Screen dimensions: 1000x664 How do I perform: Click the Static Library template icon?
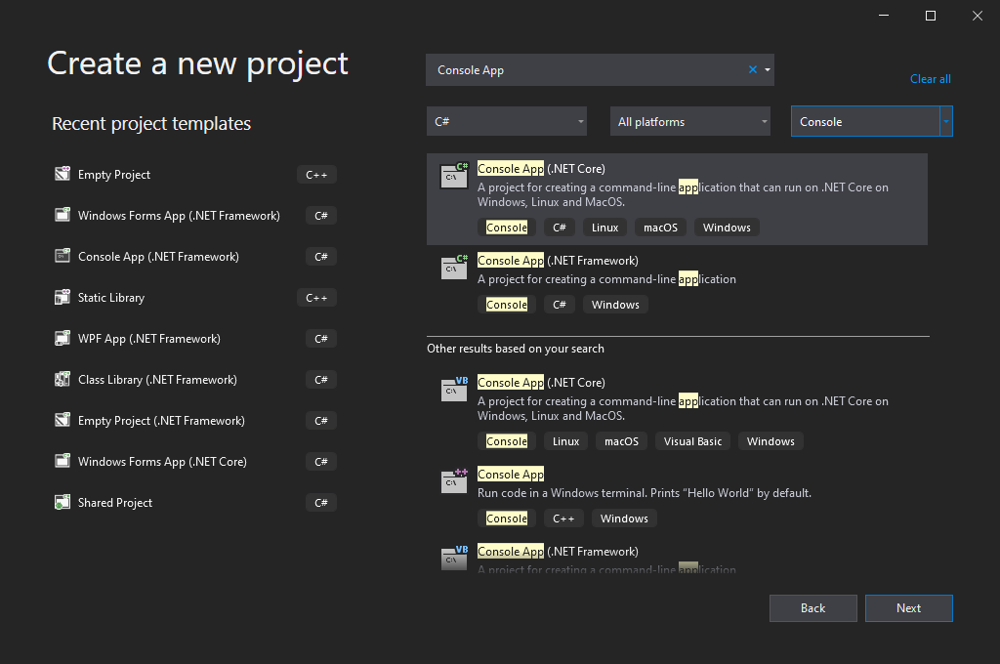[62, 297]
